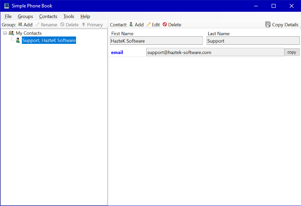The height and width of the screenshot is (206, 301).
Task: Open the Tools menu
Action: [69, 16]
